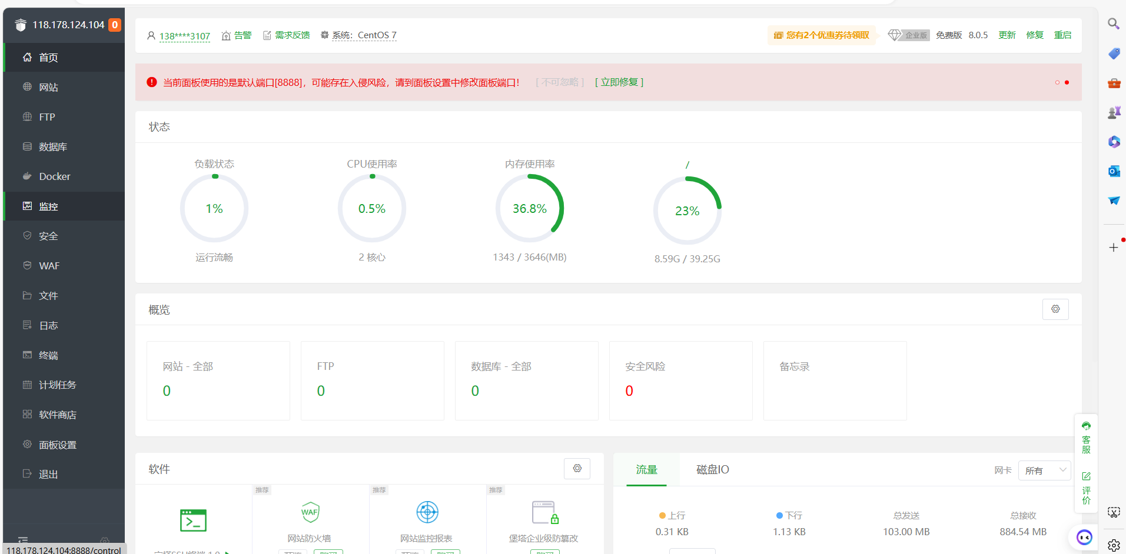1126x554 pixels.
Task: Open the overview settings gear icon
Action: coord(1055,309)
